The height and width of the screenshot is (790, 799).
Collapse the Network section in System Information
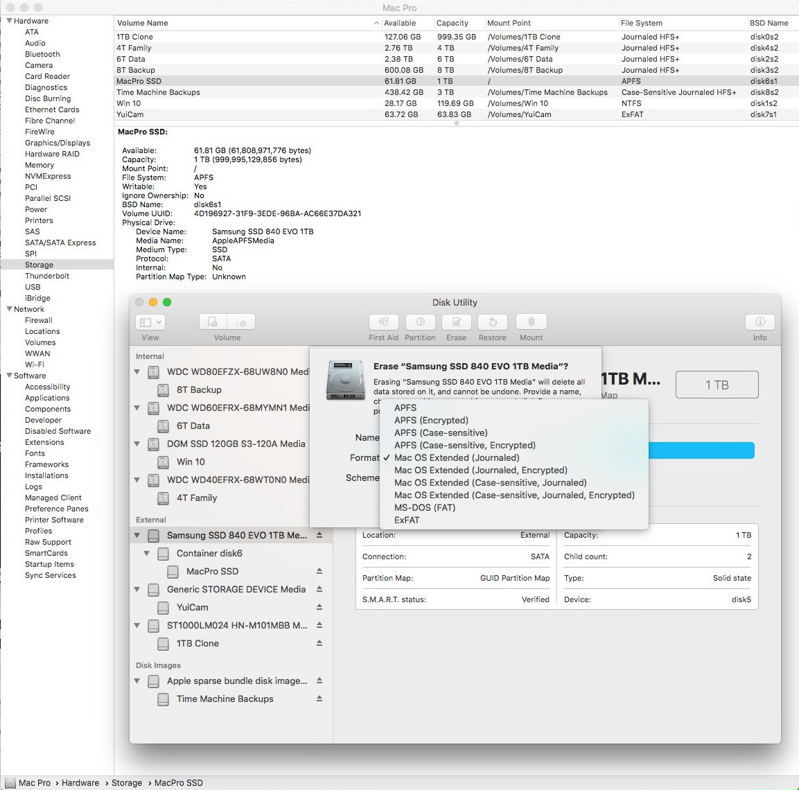pyautogui.click(x=9, y=309)
